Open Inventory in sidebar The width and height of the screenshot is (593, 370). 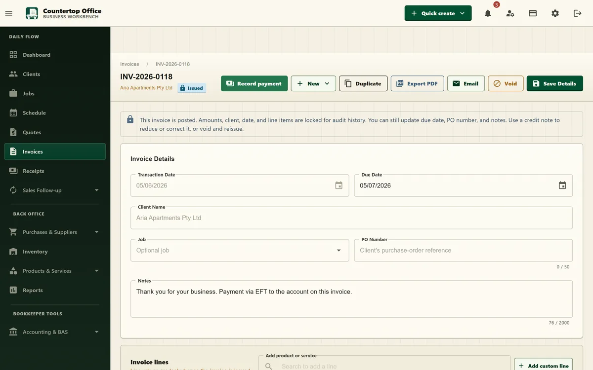tap(55, 252)
